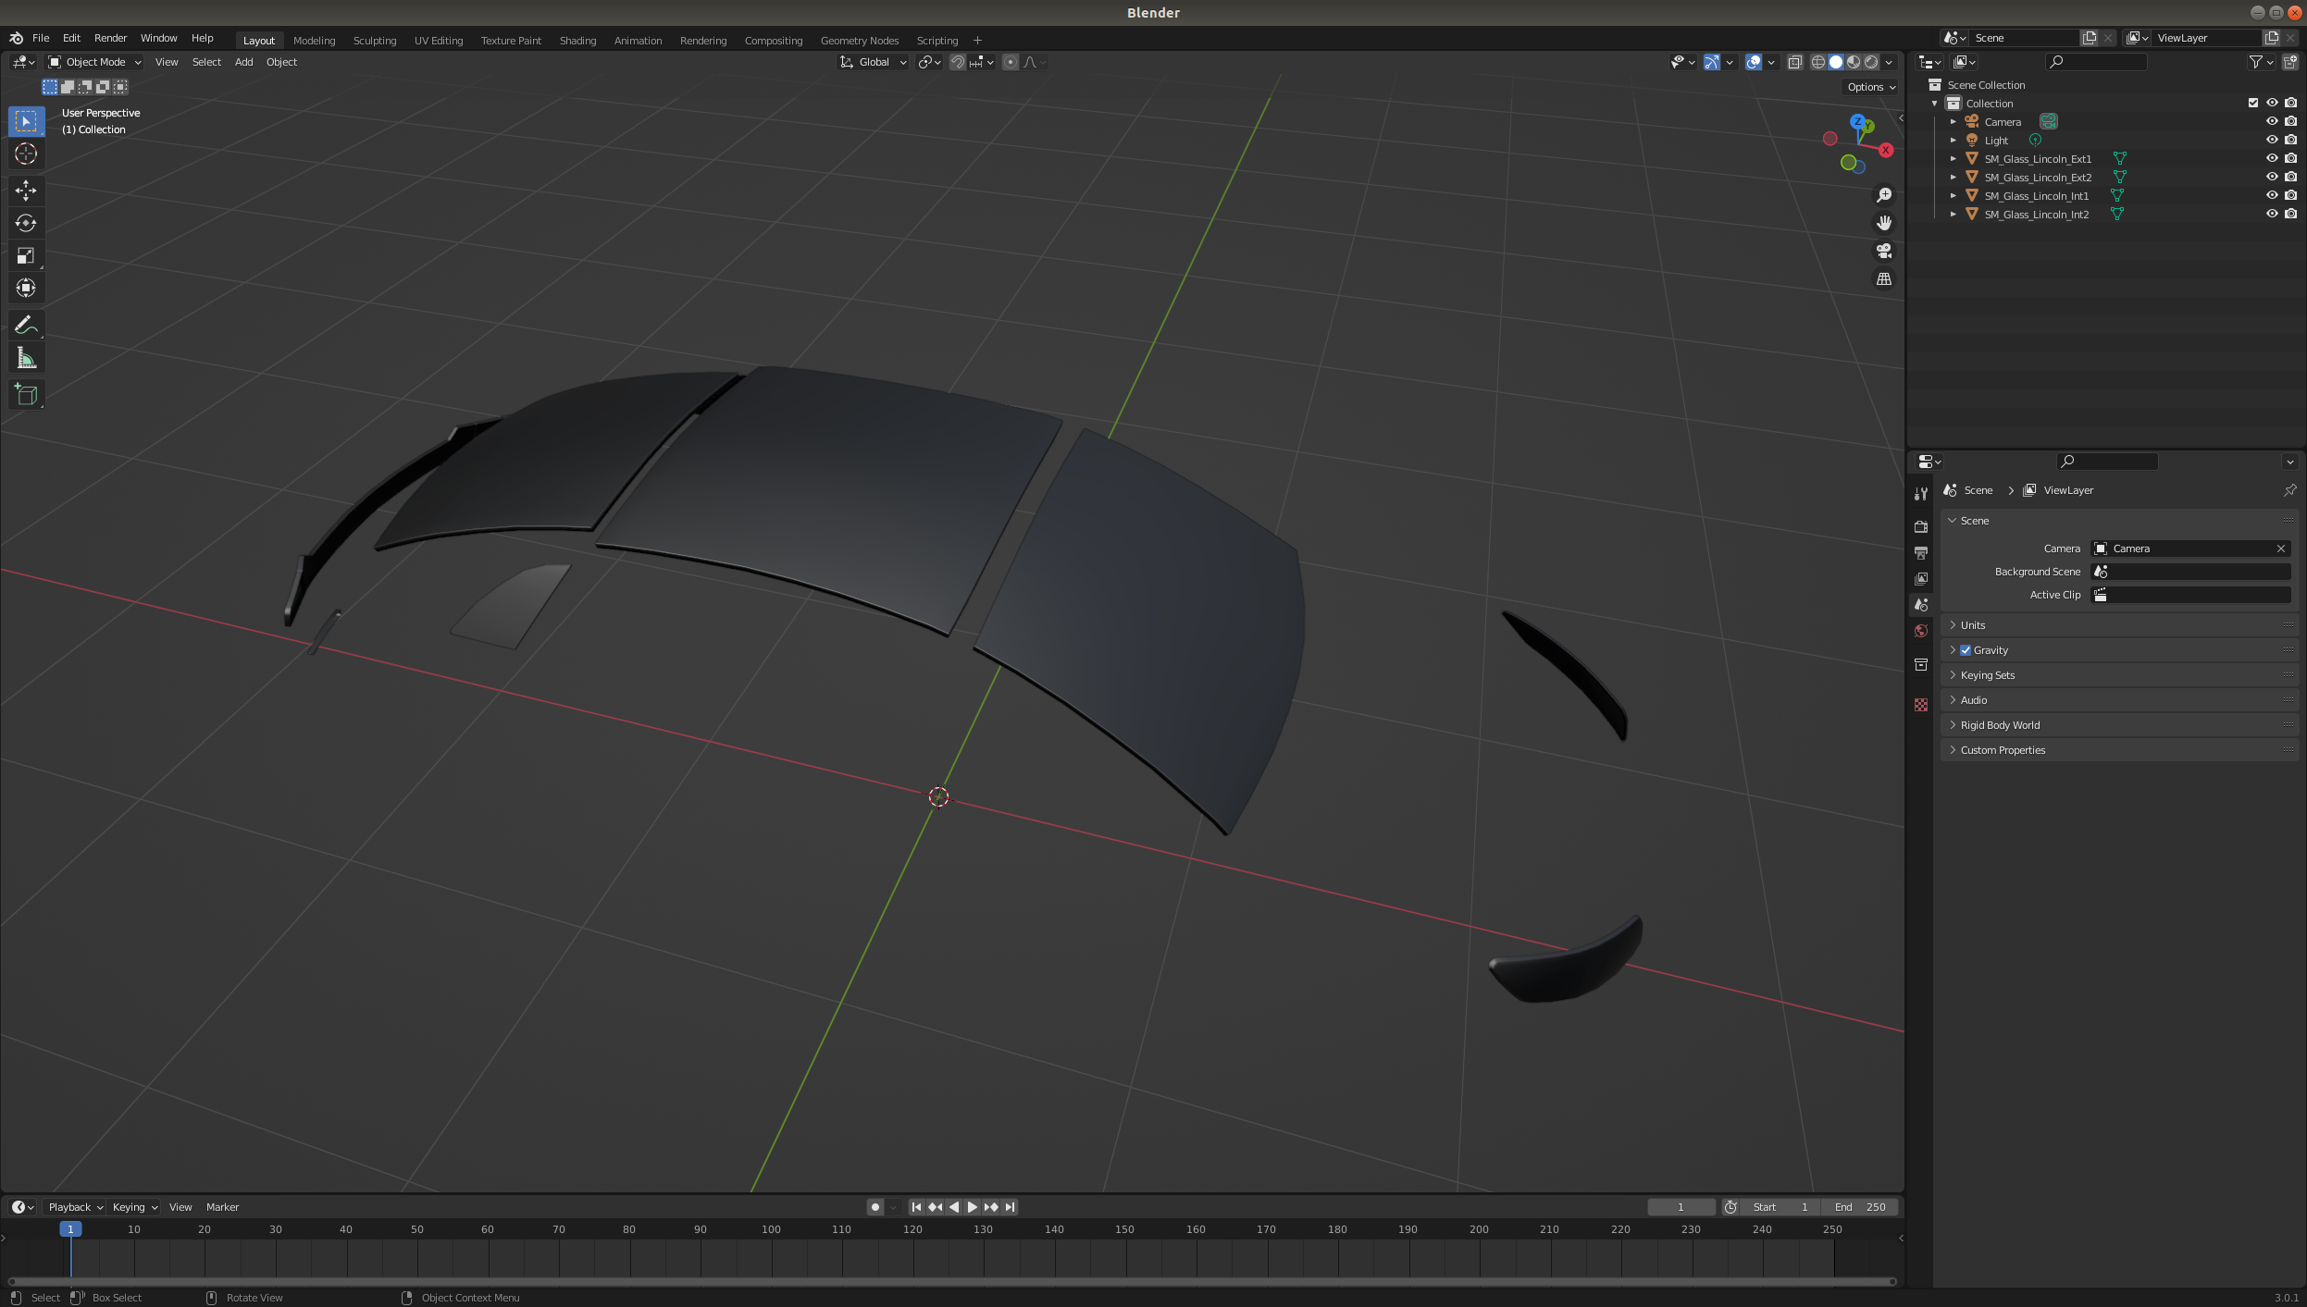Open the View Layer properties tab
Image resolution: width=2307 pixels, height=1307 pixels.
tap(1921, 578)
